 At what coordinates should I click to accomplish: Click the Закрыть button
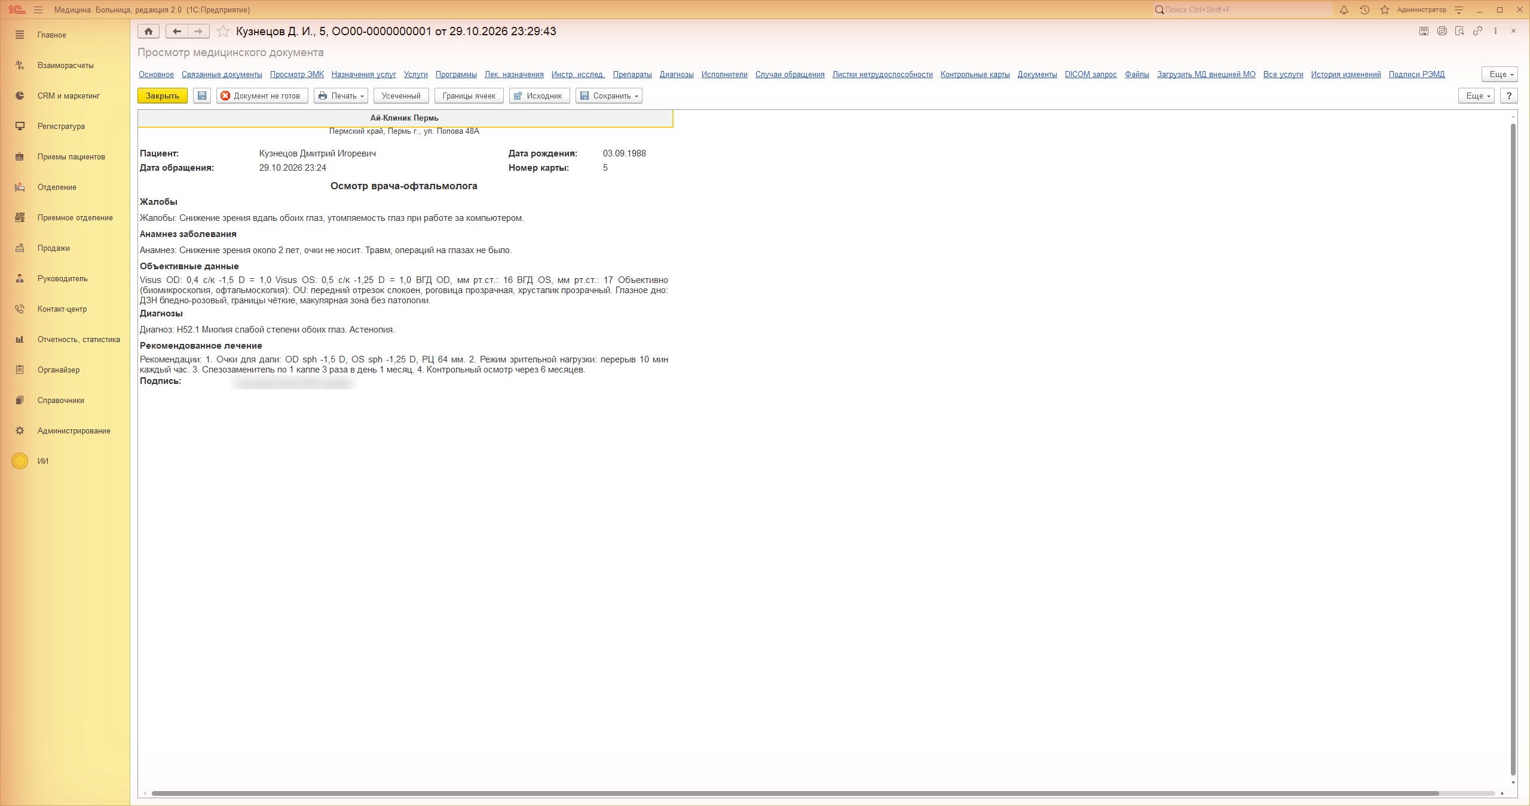pos(163,96)
